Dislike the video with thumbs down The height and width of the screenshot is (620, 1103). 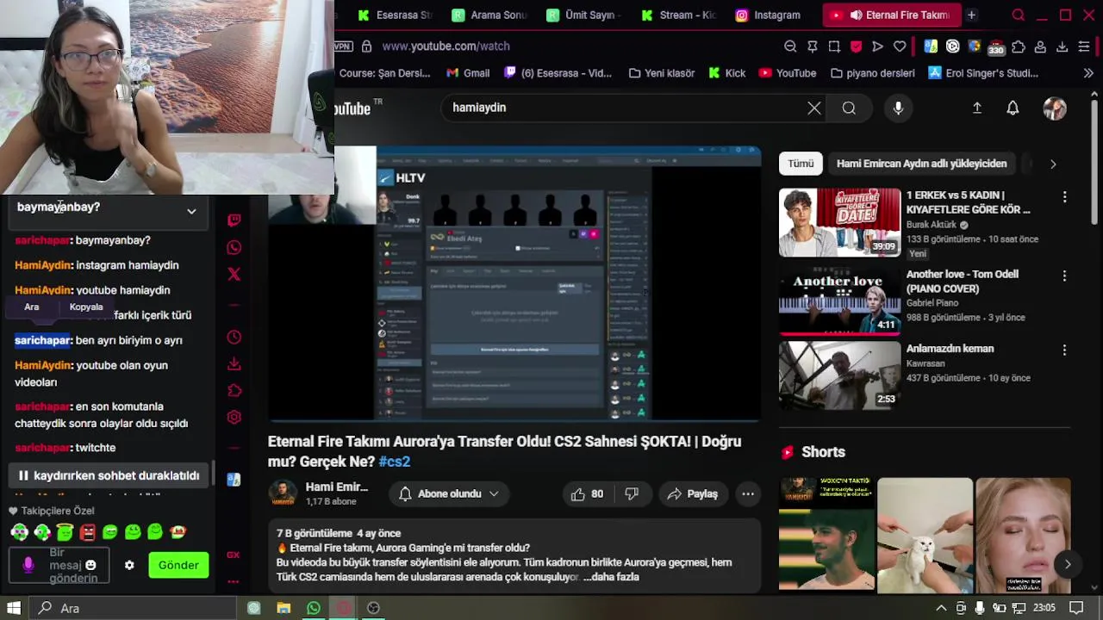coord(632,493)
